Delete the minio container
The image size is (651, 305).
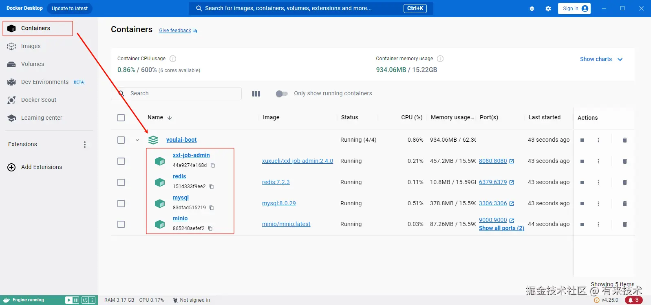point(625,224)
